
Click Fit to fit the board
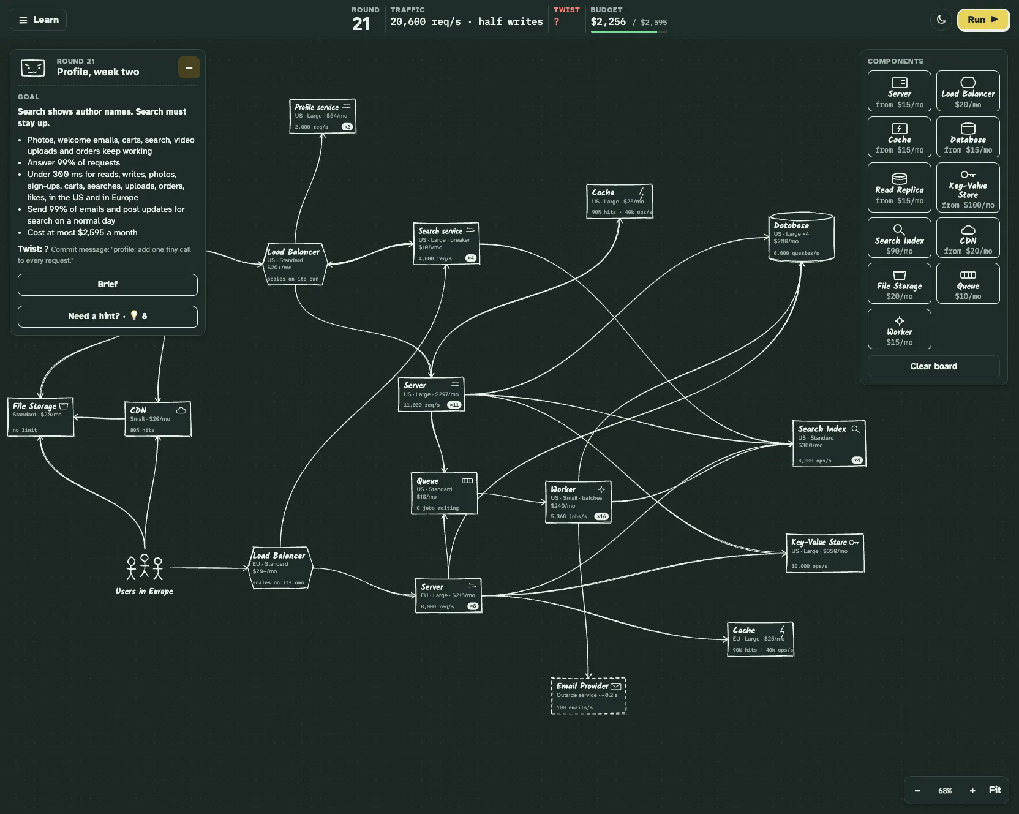[x=995, y=790]
